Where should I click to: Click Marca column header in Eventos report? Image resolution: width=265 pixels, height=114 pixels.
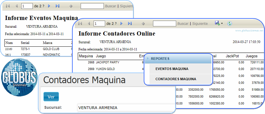pyautogui.click(x=47, y=43)
